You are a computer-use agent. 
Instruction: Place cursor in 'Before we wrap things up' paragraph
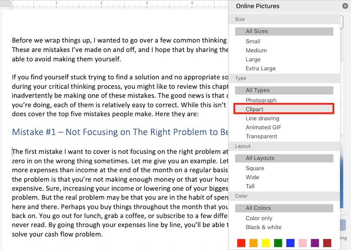[120, 50]
